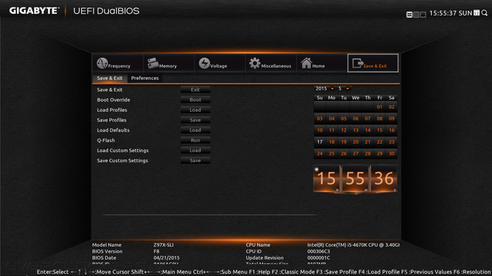Screen dimensions: 492x276
Task: Switch to classic layout view icon
Action: coord(423,14)
